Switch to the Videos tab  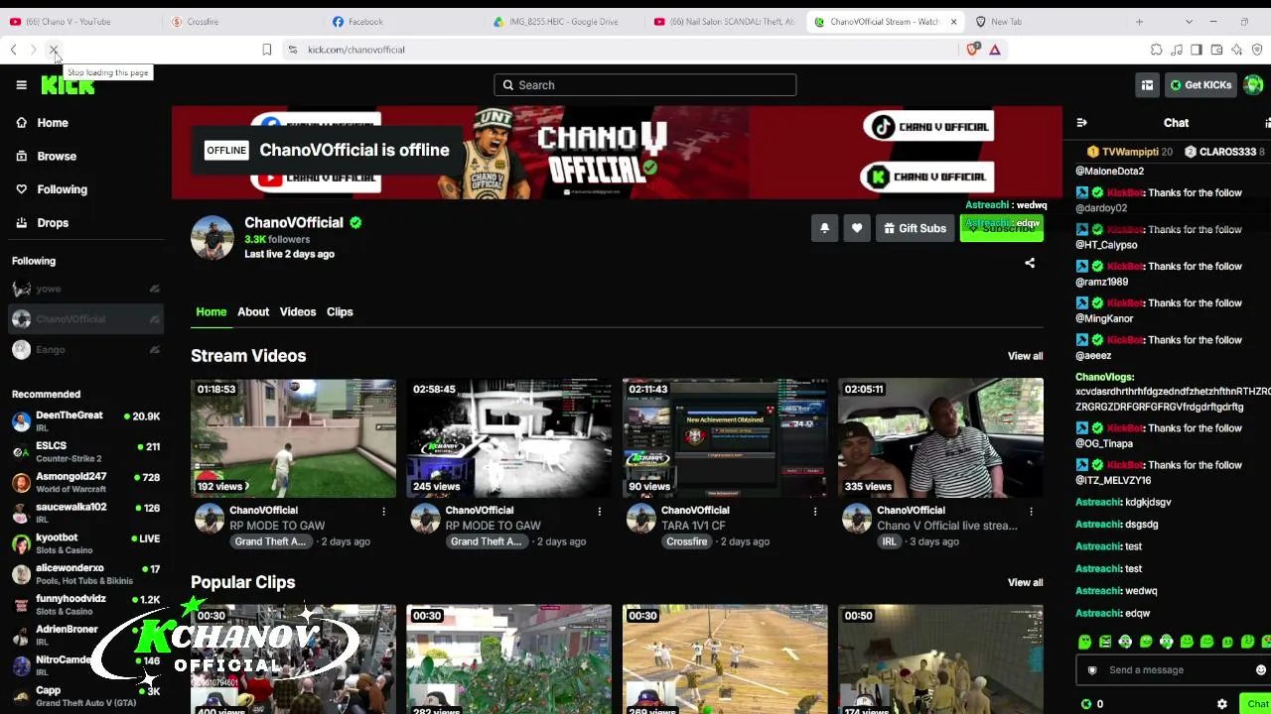(x=298, y=312)
